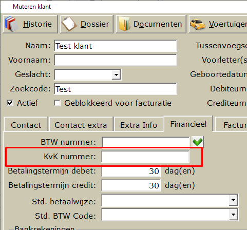Open the Std. BTW Code dropdown

pos(233,215)
